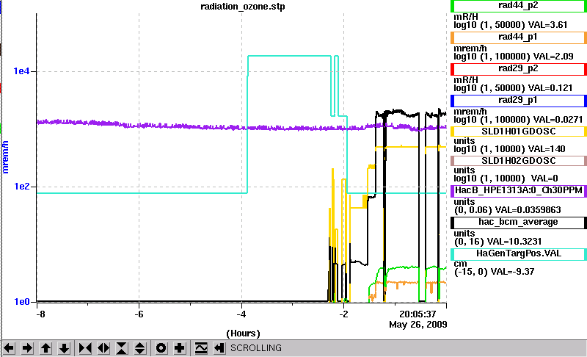Click the 20:05:37 timestamp label
Image resolution: width=587 pixels, height=357 pixels.
click(418, 314)
